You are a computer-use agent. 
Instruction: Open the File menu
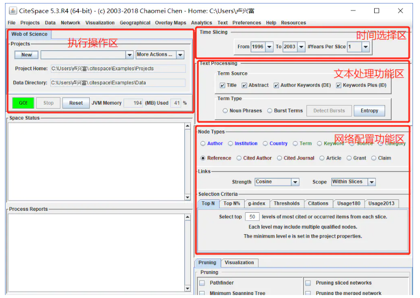(11, 23)
